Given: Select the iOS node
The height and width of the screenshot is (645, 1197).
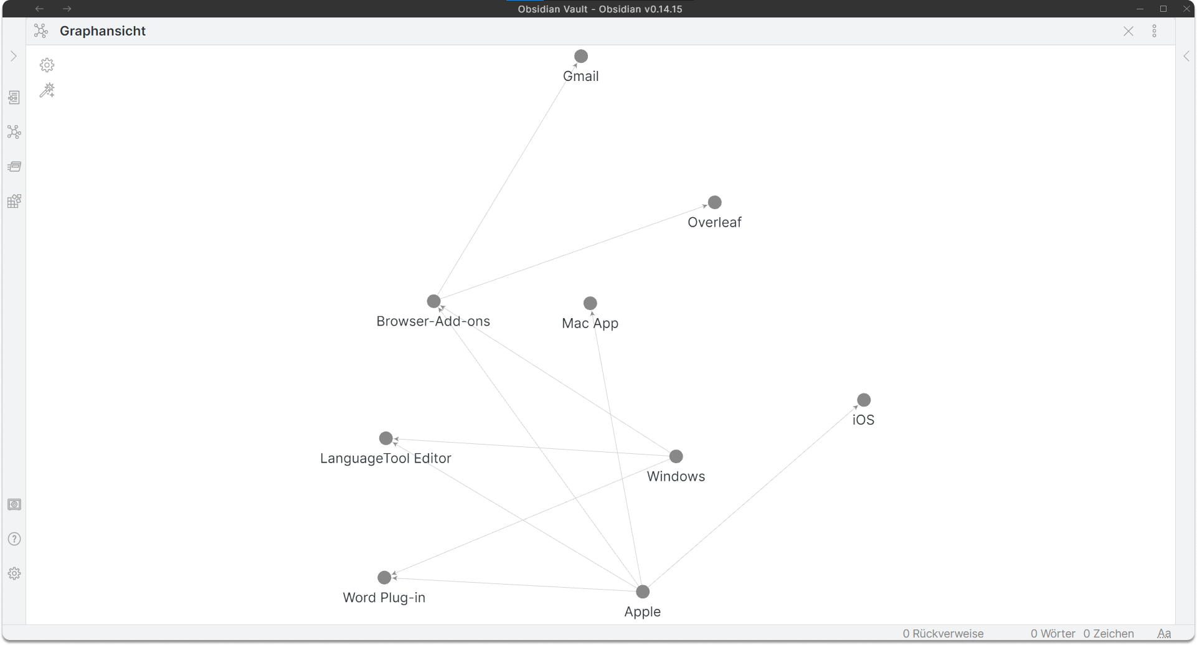Looking at the screenshot, I should 864,400.
